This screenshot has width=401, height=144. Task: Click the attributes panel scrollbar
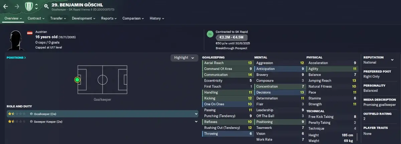coord(357,137)
